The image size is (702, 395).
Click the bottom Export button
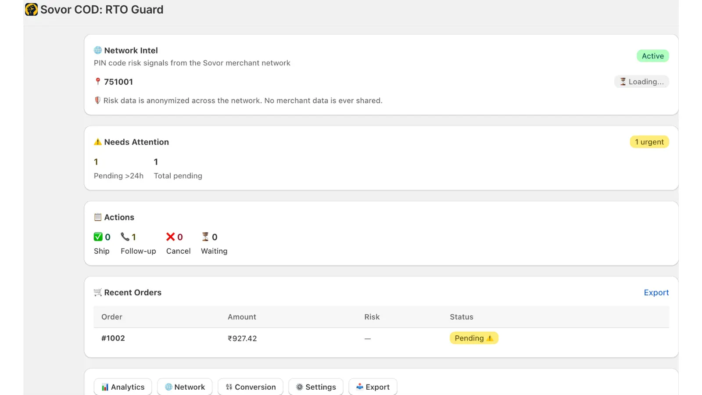point(373,387)
